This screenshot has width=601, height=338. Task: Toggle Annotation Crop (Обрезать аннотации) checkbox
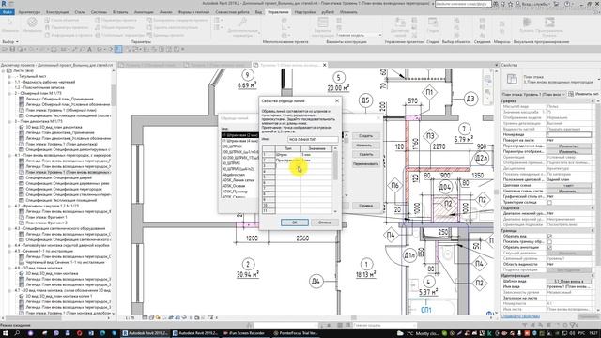549,247
